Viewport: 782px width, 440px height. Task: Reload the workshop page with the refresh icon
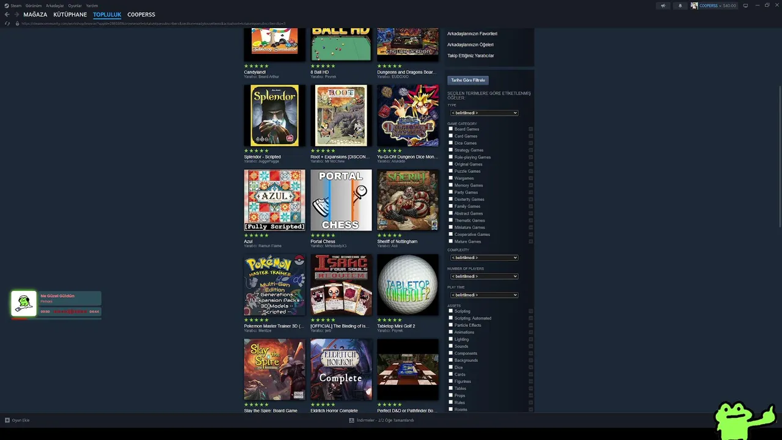point(7,23)
